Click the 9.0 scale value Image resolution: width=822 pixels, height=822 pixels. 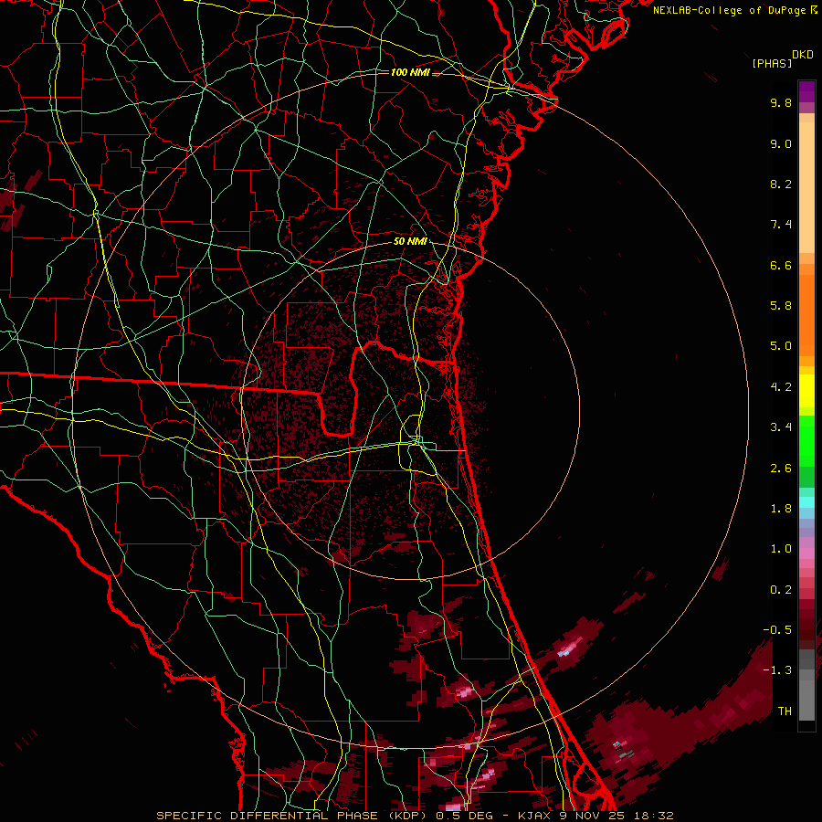click(781, 143)
